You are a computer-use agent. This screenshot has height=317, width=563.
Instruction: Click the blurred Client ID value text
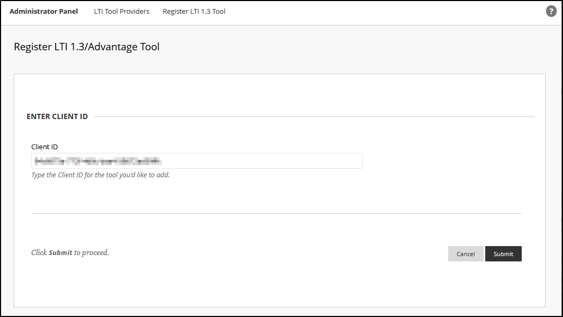[x=97, y=161]
